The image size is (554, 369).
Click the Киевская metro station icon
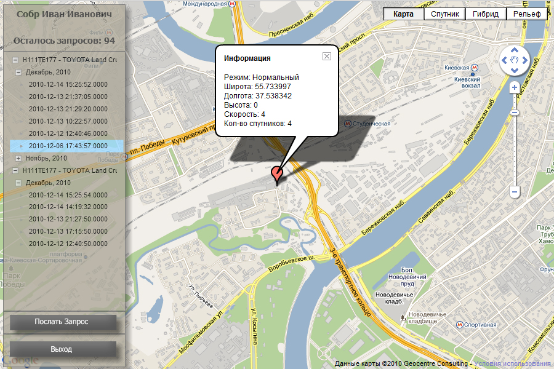475,68
